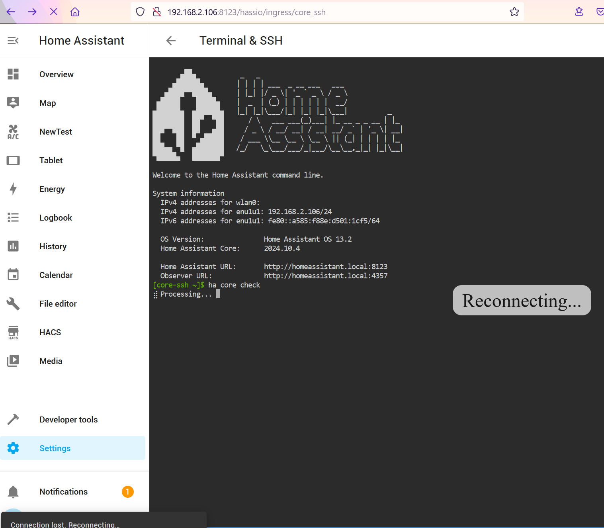This screenshot has width=604, height=528.
Task: Click the shield tracking protection icon
Action: click(140, 12)
